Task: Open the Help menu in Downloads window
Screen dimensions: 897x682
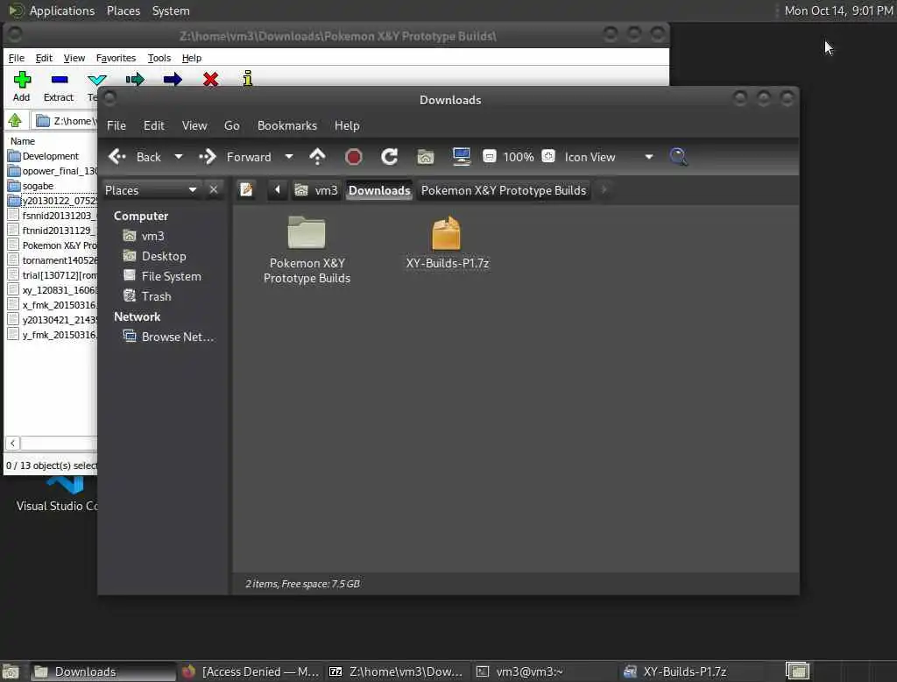Action: click(347, 125)
